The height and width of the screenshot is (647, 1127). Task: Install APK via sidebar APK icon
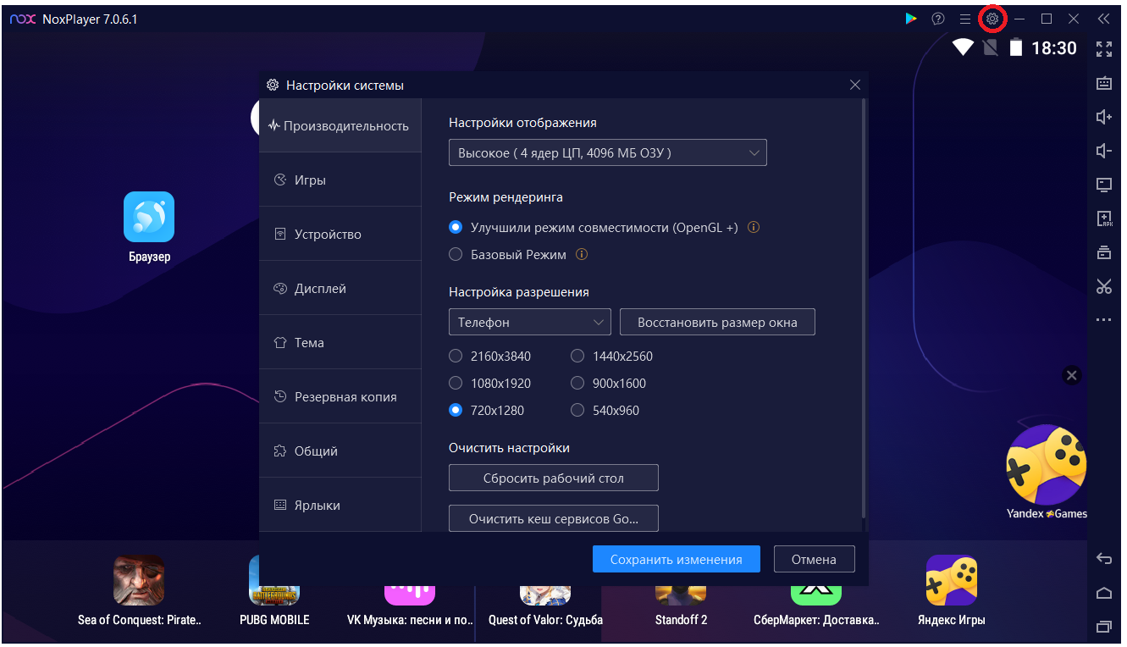(x=1103, y=218)
